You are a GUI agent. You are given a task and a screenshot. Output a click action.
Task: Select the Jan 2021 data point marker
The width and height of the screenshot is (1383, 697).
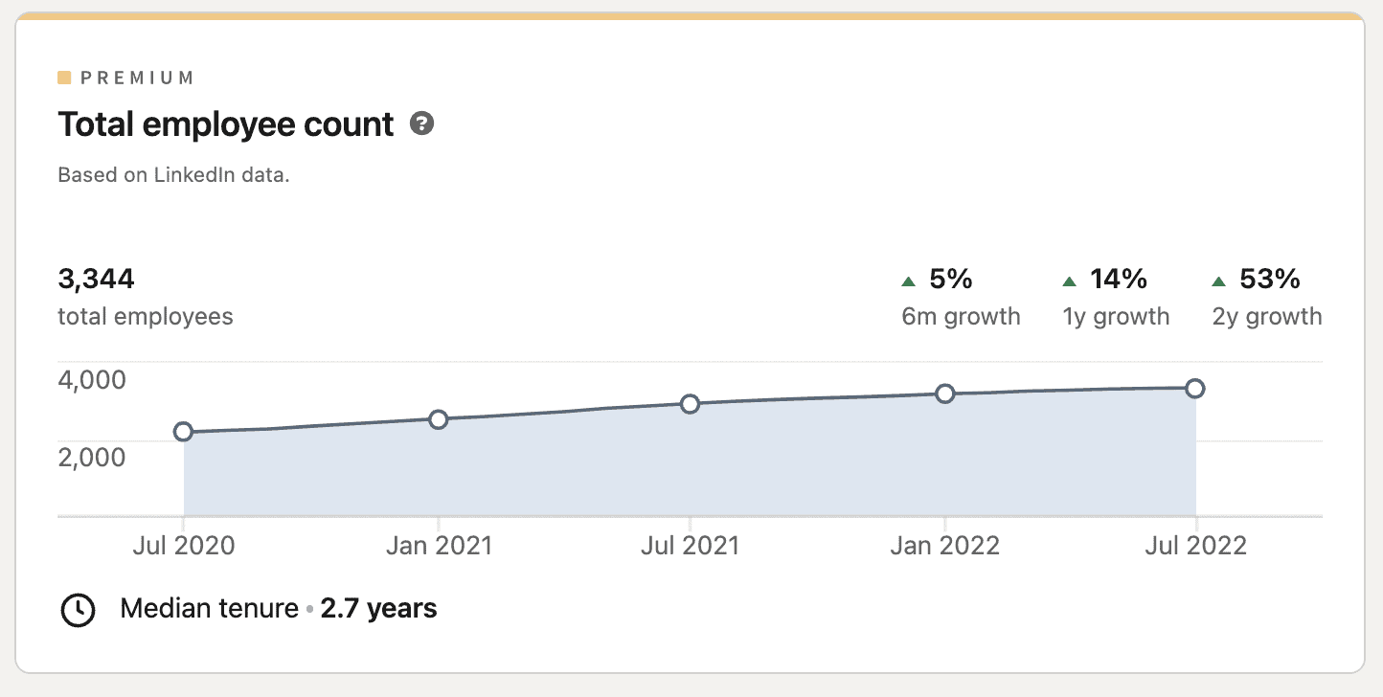[x=439, y=417]
